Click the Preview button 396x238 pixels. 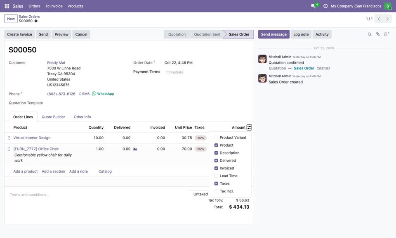[61, 34]
